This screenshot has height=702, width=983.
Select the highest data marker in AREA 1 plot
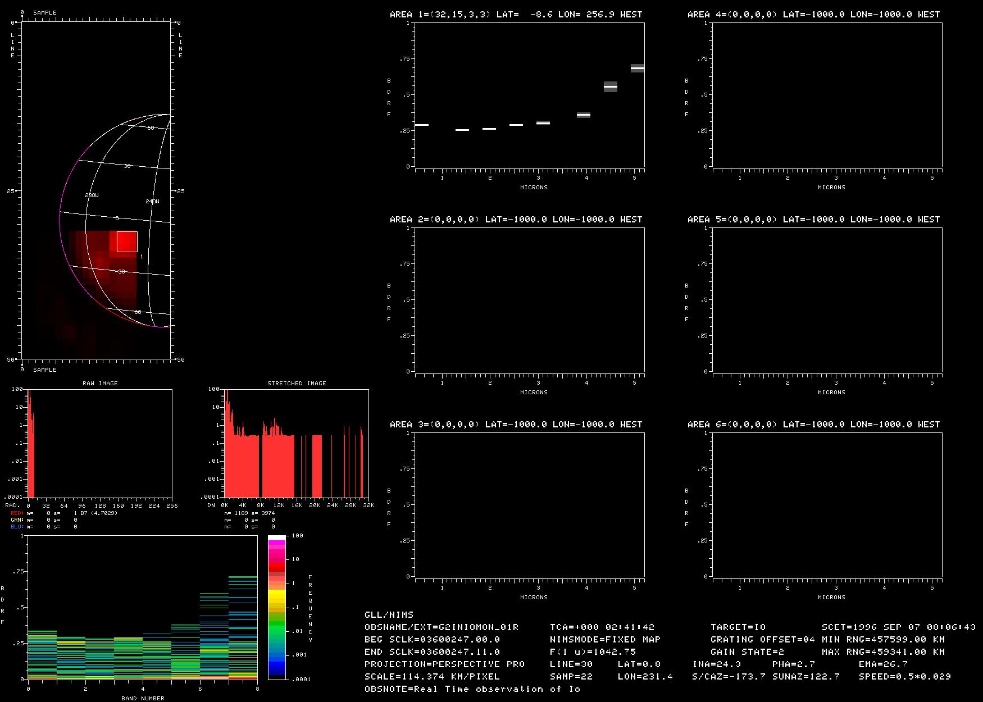(x=637, y=68)
